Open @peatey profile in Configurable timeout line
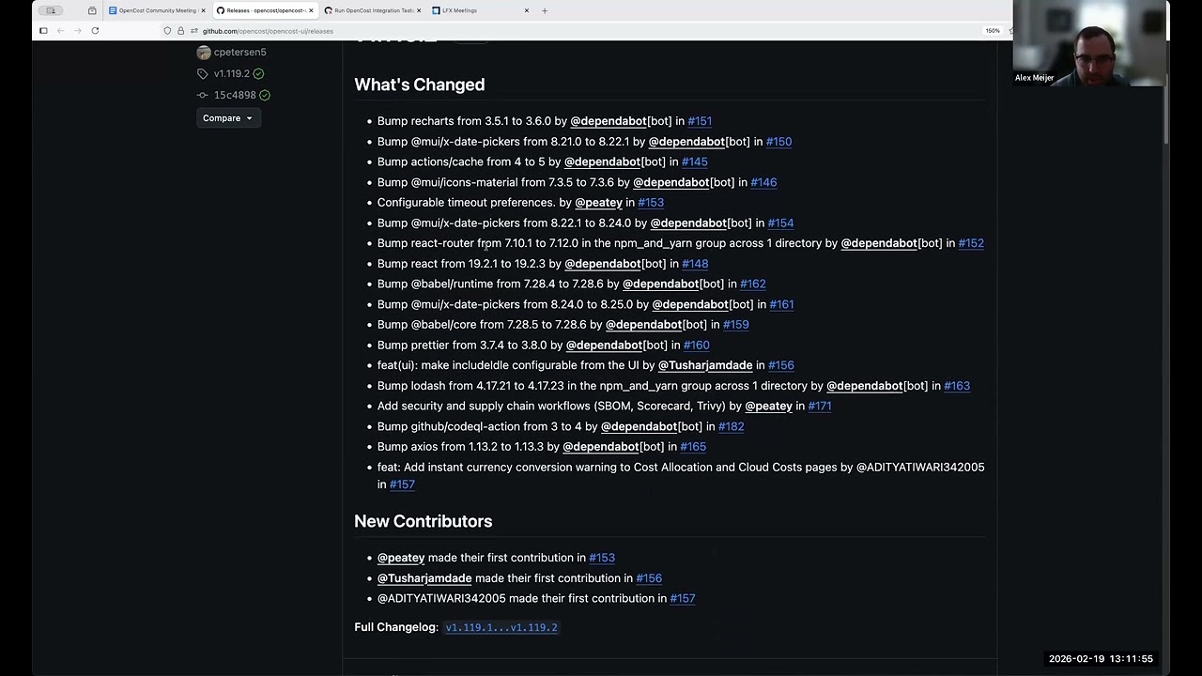The image size is (1202, 676). point(599,203)
